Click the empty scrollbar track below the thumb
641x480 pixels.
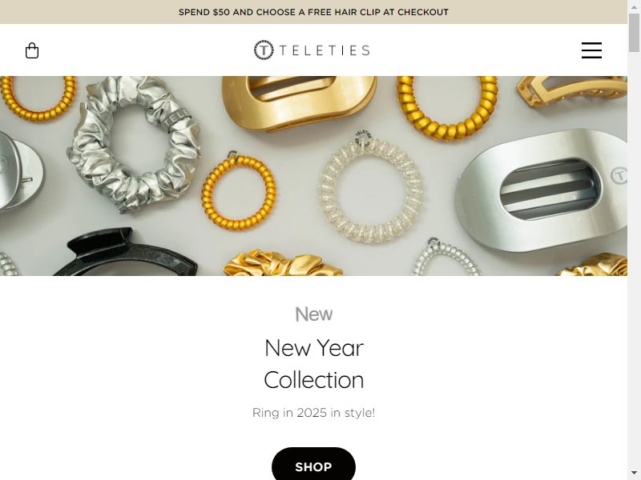pos(634,262)
